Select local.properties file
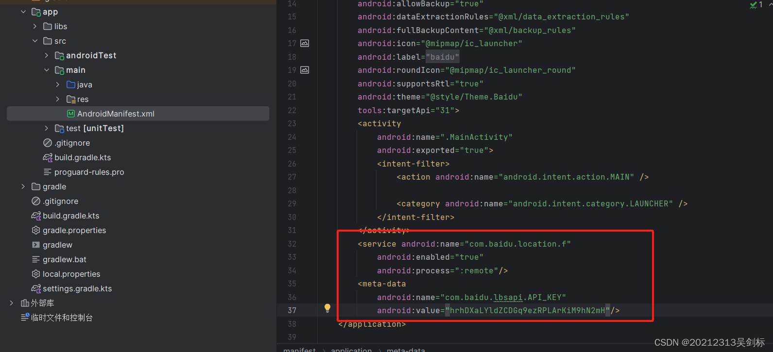The height and width of the screenshot is (352, 773). pyautogui.click(x=71, y=274)
